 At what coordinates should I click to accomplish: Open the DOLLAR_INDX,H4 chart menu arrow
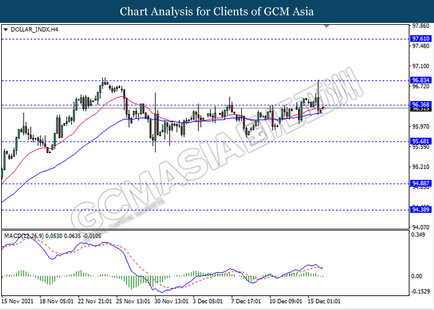6,29
